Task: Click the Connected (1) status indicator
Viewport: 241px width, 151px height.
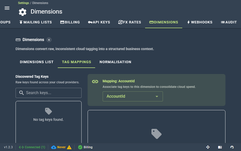Action: (x=32, y=147)
